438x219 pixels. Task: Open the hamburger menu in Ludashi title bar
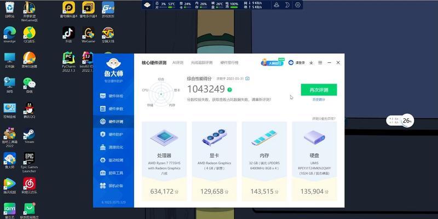(320, 63)
